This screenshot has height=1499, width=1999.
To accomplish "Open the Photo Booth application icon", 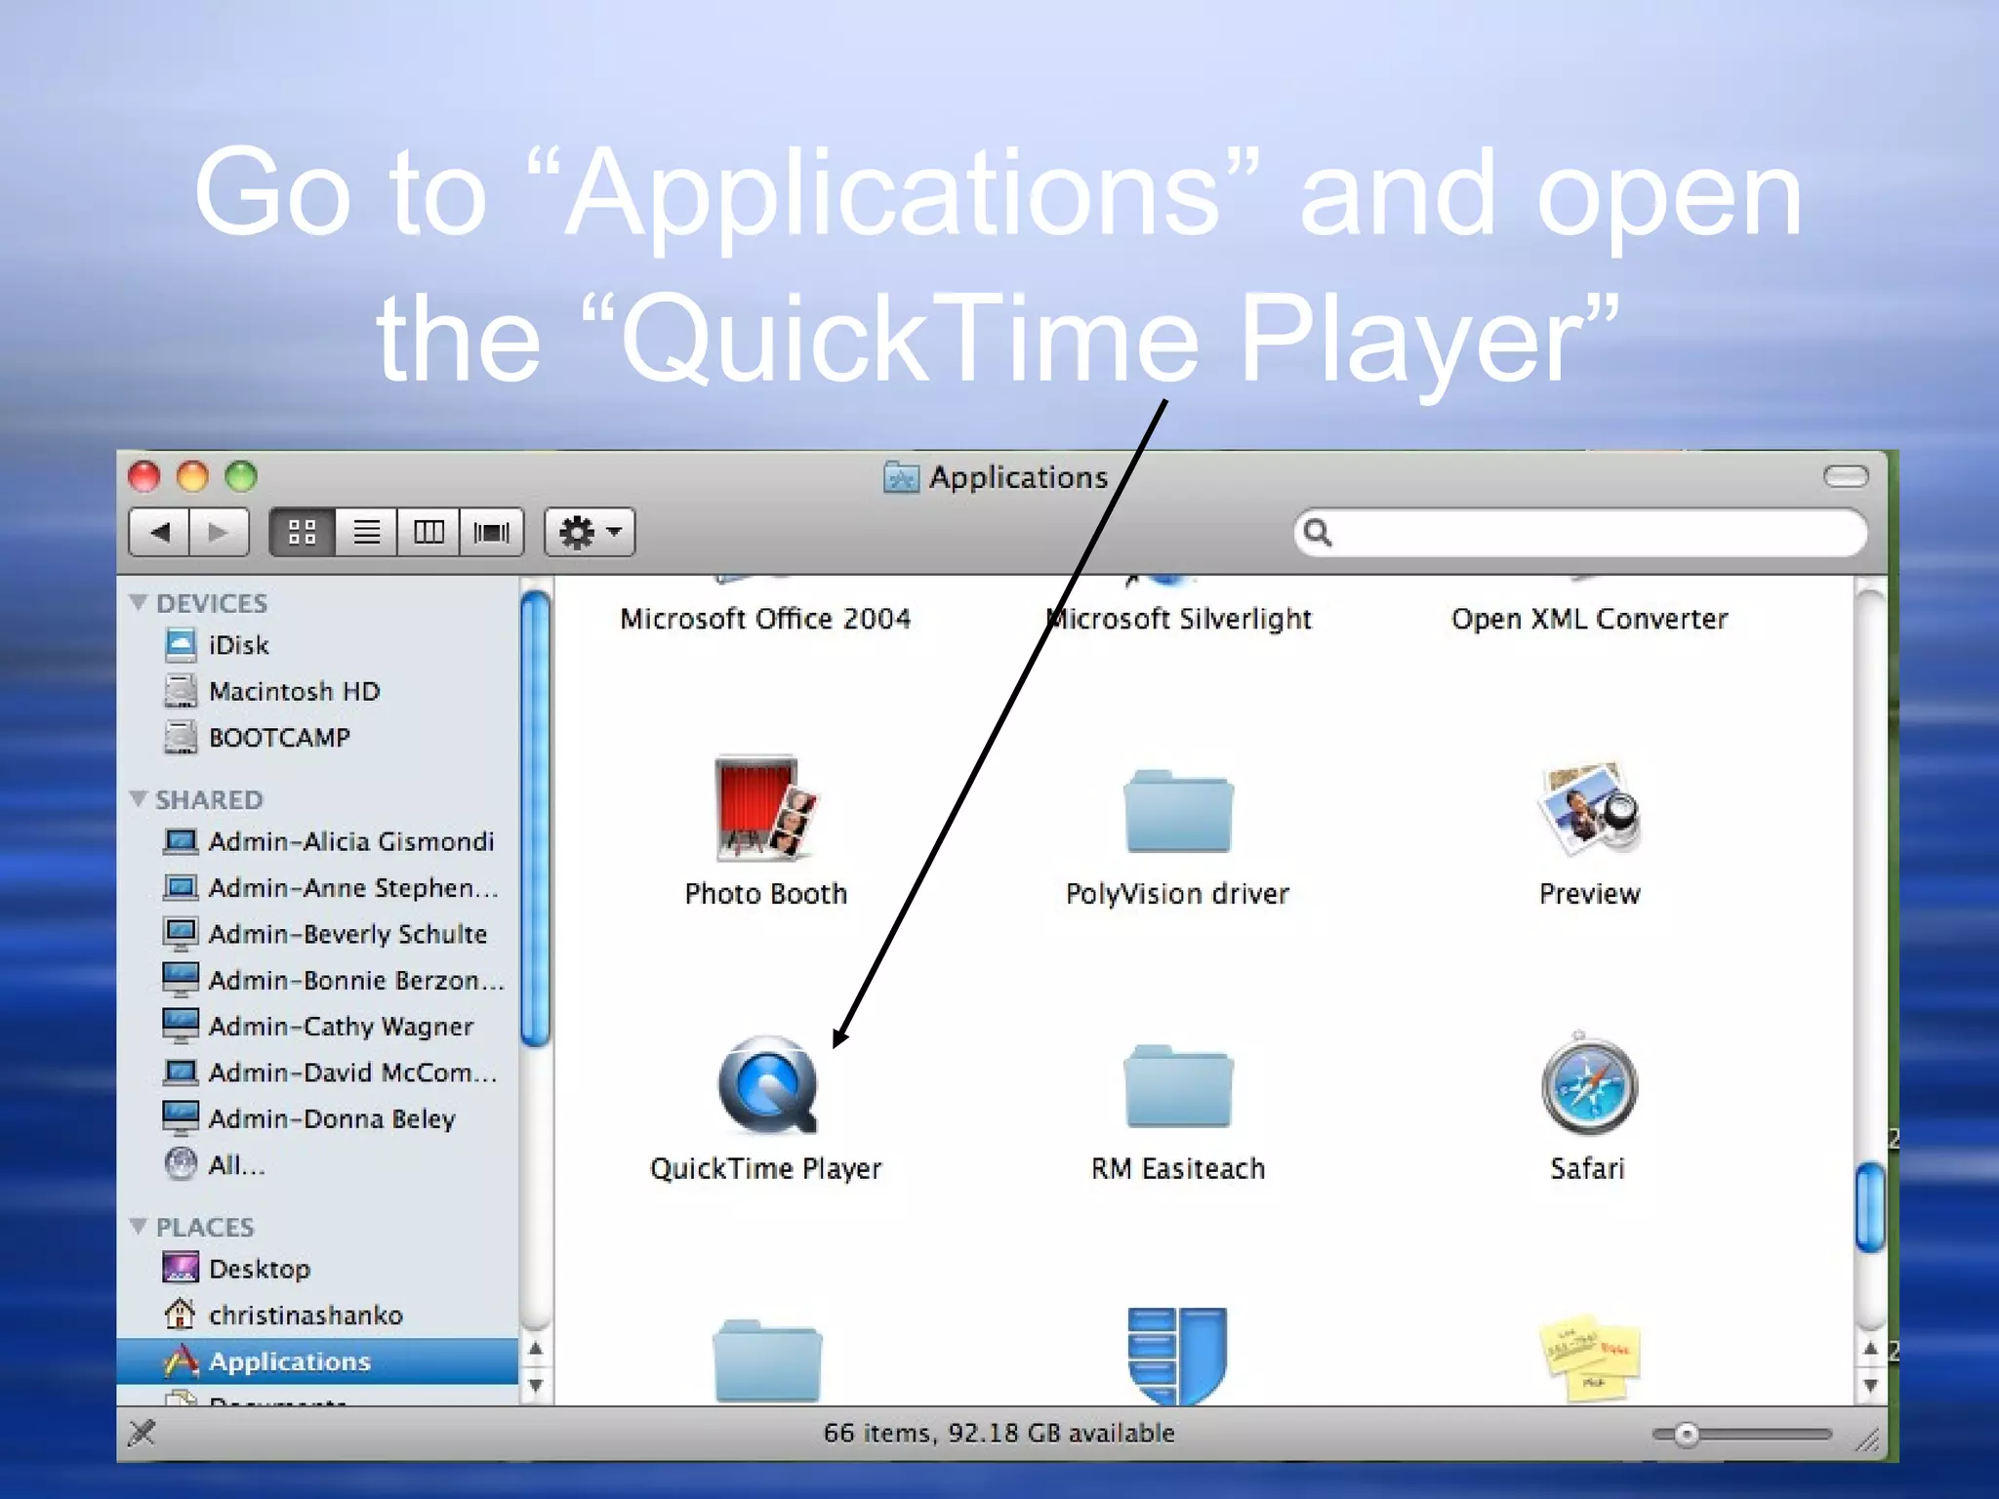I will [x=766, y=808].
